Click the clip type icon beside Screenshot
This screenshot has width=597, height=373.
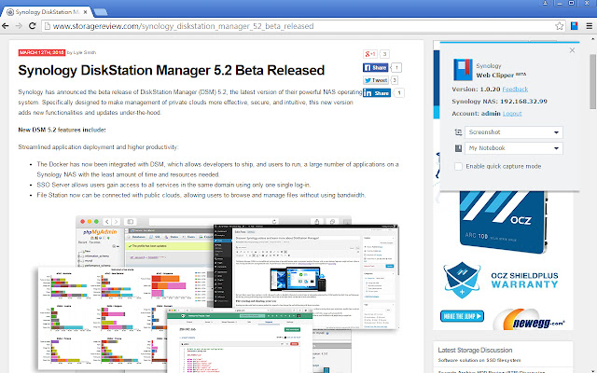460,133
